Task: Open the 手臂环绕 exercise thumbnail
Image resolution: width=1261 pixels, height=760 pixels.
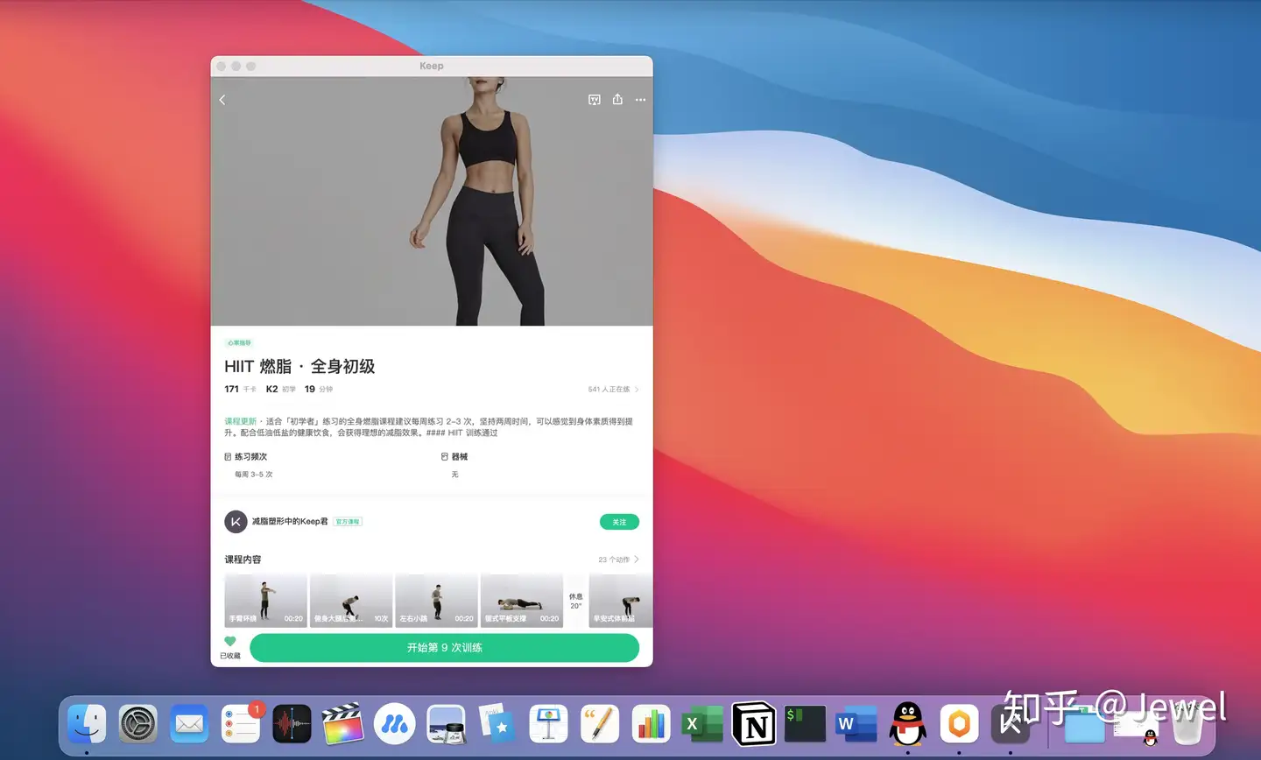Action: pos(265,600)
